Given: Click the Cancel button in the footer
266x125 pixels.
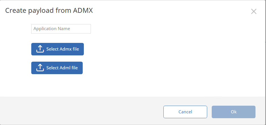Looking at the screenshot, I should click(x=185, y=112).
